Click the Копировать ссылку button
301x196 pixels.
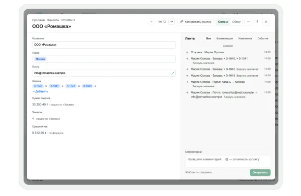(196, 22)
